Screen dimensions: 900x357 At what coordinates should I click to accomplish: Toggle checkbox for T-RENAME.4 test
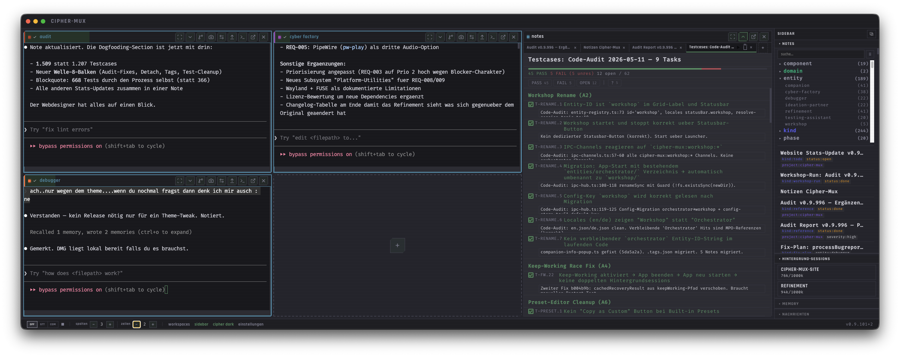click(x=531, y=166)
